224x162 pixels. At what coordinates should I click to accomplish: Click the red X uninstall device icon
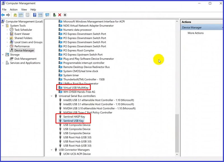[60, 15]
